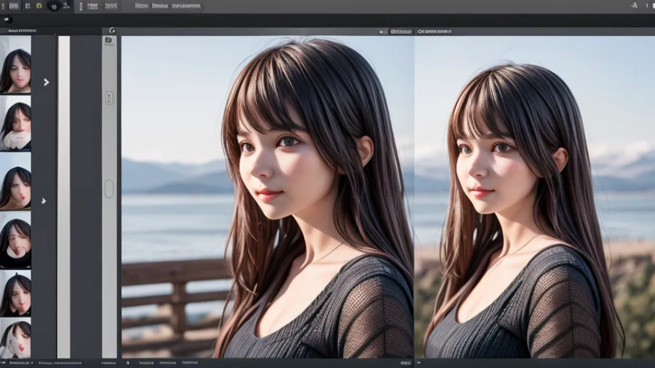The height and width of the screenshot is (368, 655).
Task: Open the second menu label in the top bar
Action: (x=160, y=6)
